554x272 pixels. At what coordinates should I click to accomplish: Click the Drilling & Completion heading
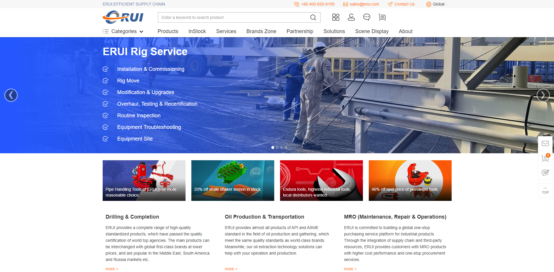[132, 217]
